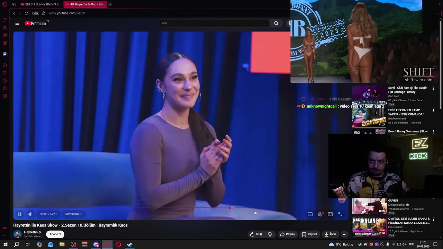443x249 pixels.
Task: Open player quality settings gear
Action: [320, 214]
